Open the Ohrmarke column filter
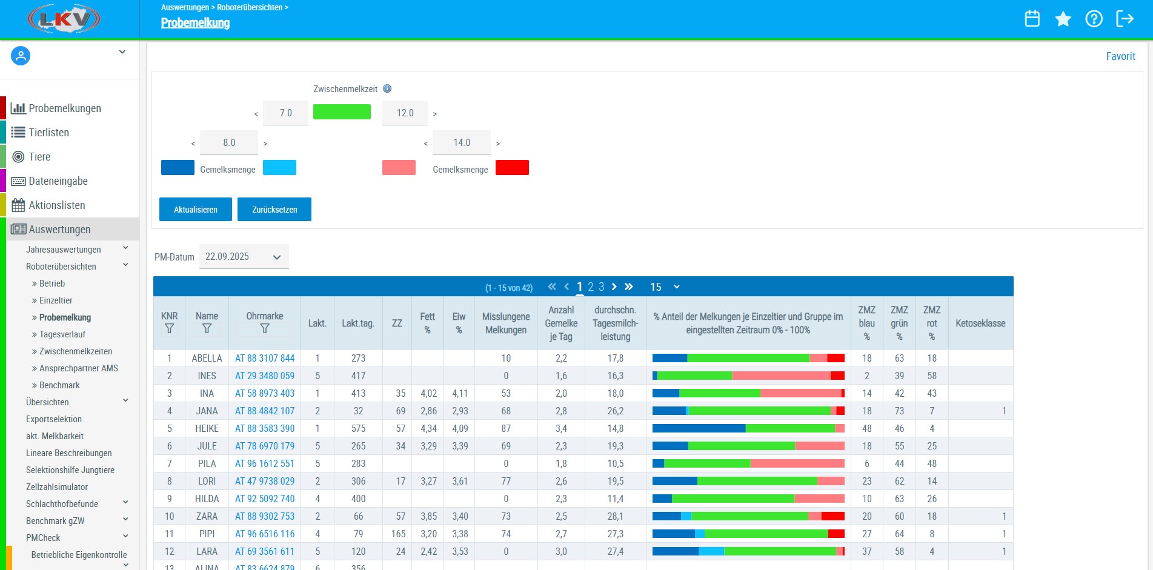 pyautogui.click(x=265, y=329)
